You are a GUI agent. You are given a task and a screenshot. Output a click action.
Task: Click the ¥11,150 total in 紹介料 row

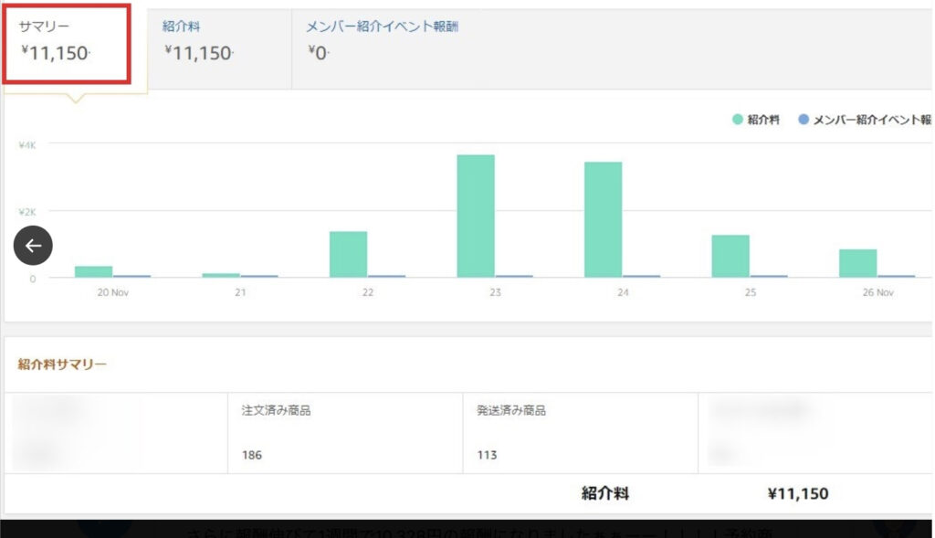click(x=798, y=494)
